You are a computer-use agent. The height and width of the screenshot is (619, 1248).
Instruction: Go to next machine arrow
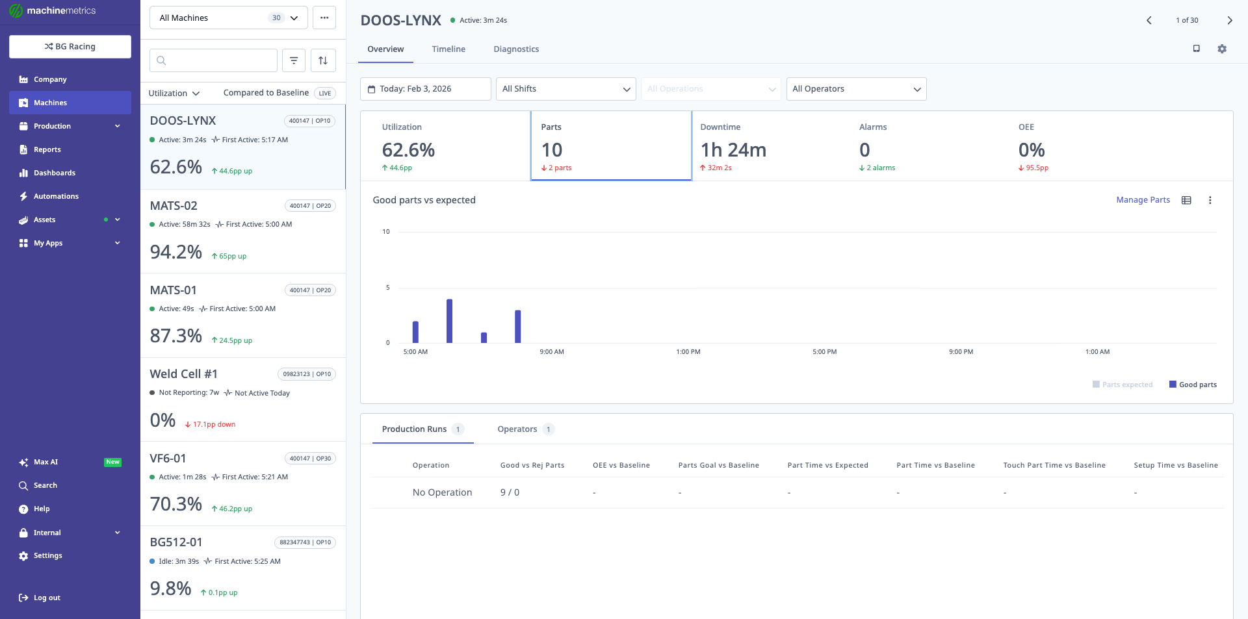point(1229,20)
